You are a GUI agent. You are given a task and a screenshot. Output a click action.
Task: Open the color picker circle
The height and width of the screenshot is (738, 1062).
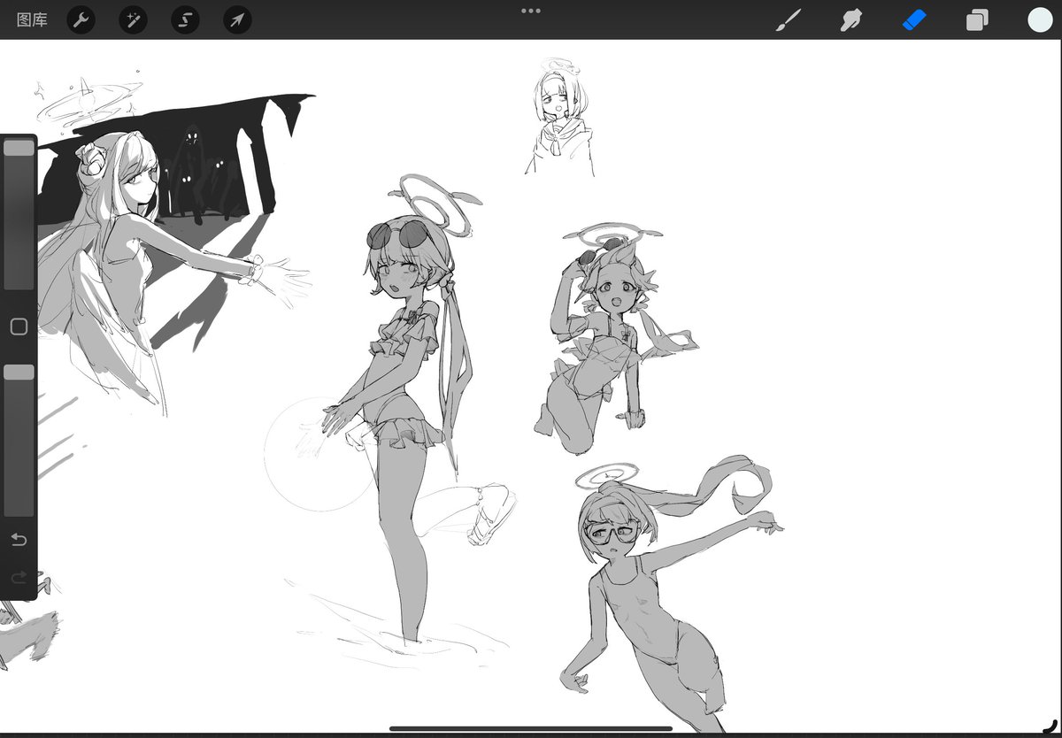click(x=1040, y=19)
